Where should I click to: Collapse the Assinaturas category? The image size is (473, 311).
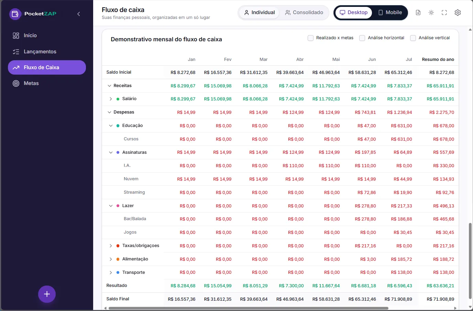[111, 152]
